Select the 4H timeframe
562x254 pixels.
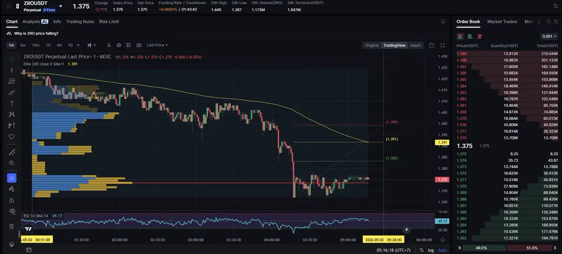(x=59, y=45)
